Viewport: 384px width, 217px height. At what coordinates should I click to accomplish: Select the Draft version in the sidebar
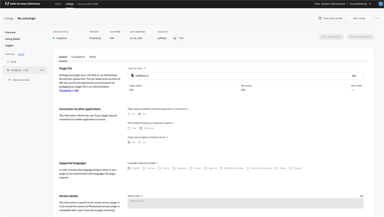13,62
